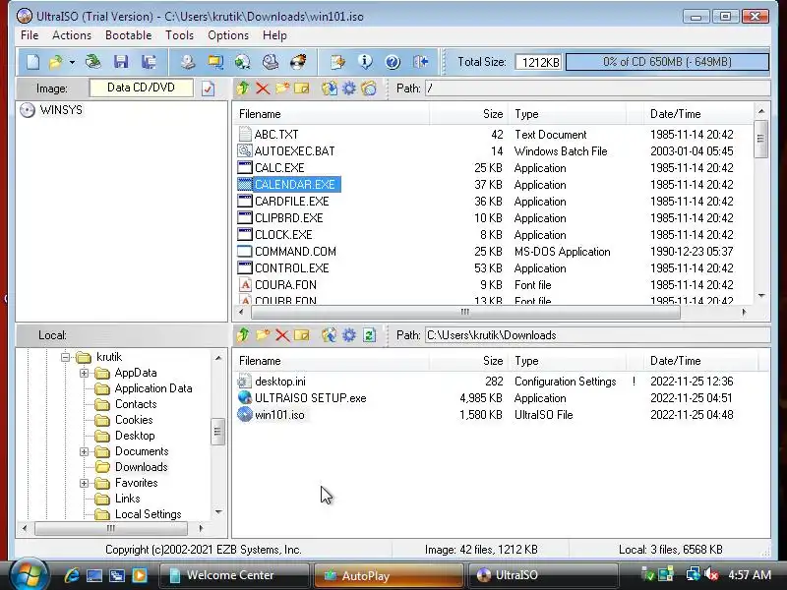The width and height of the screenshot is (787, 590).
Task: Click the Exit door icon in toolbar
Action: 421,62
